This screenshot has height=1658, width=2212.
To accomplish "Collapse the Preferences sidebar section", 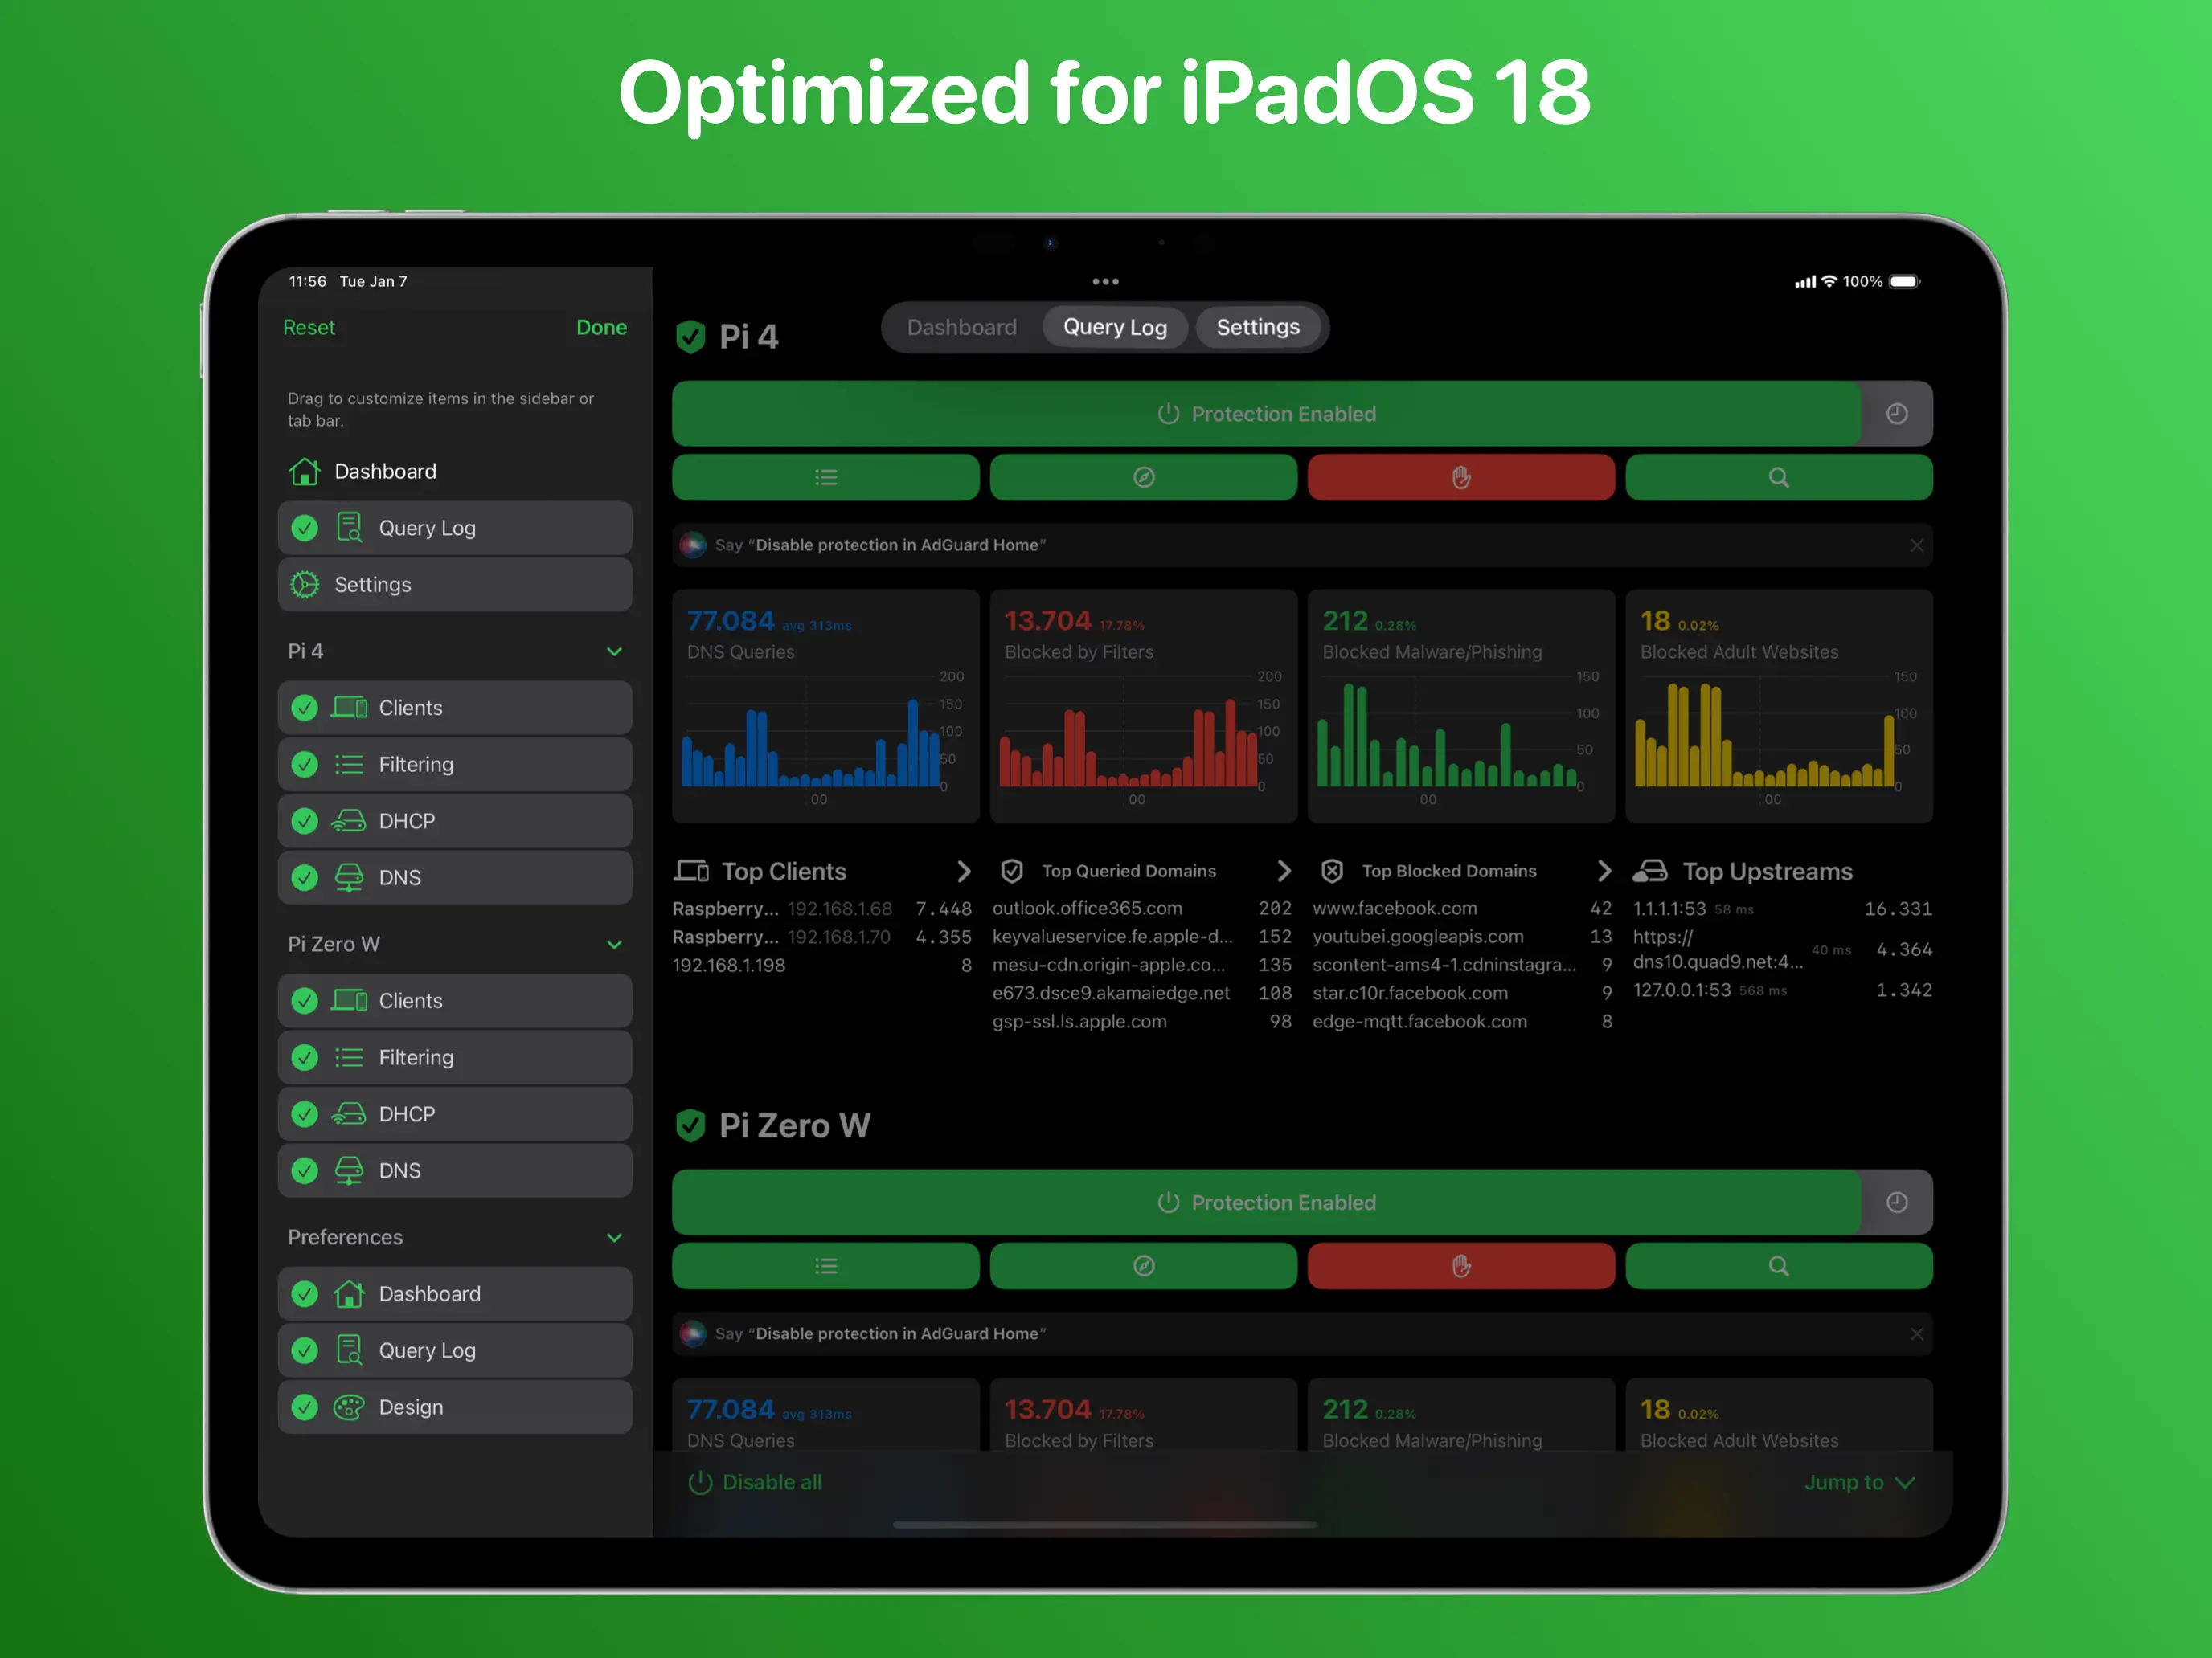I will coord(614,1237).
